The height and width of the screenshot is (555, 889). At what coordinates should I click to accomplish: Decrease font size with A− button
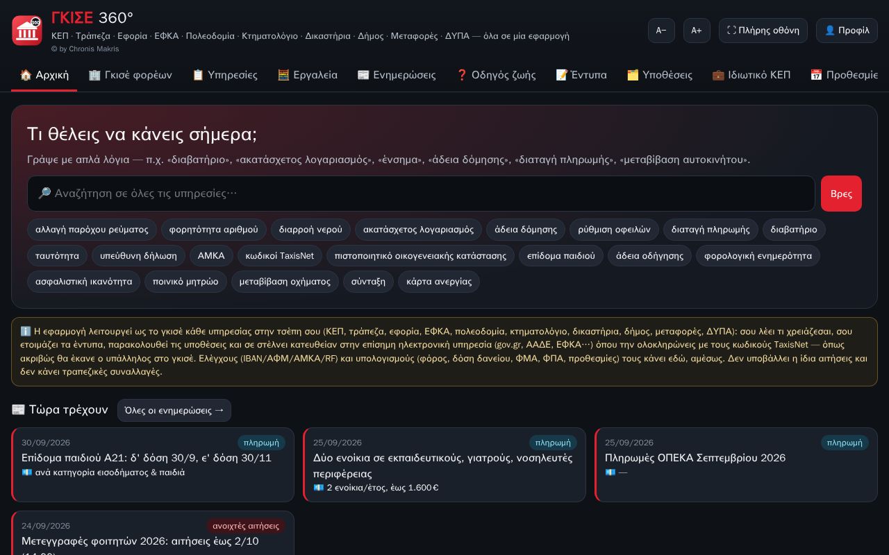point(661,31)
